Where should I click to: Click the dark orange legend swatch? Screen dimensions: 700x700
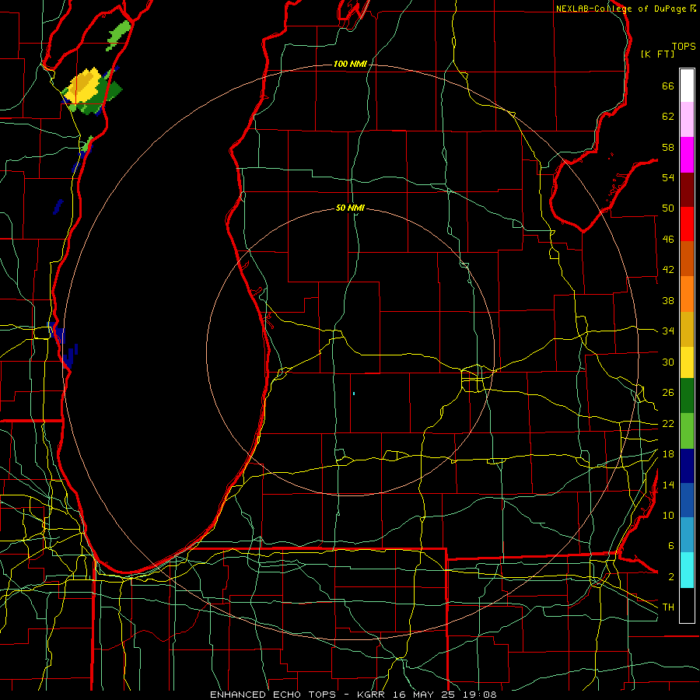pos(687,259)
